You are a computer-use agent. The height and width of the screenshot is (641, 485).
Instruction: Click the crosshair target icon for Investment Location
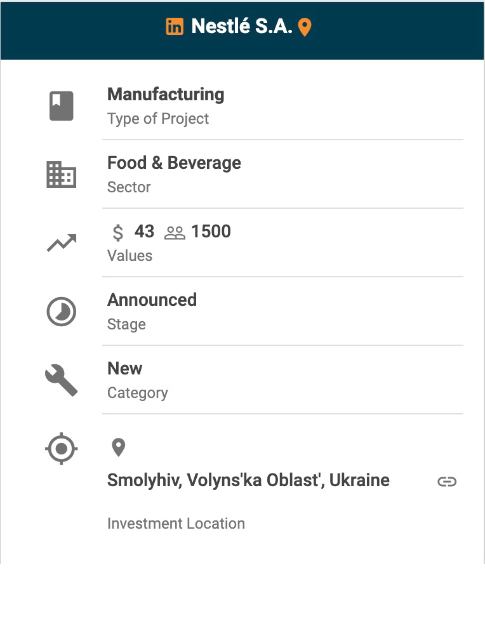click(62, 449)
